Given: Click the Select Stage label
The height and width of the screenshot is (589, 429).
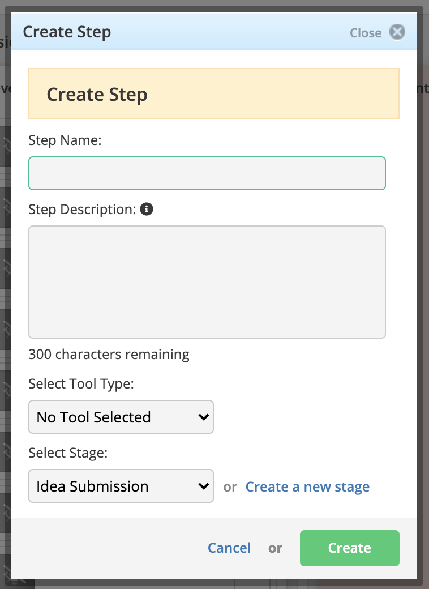Looking at the screenshot, I should pos(68,453).
